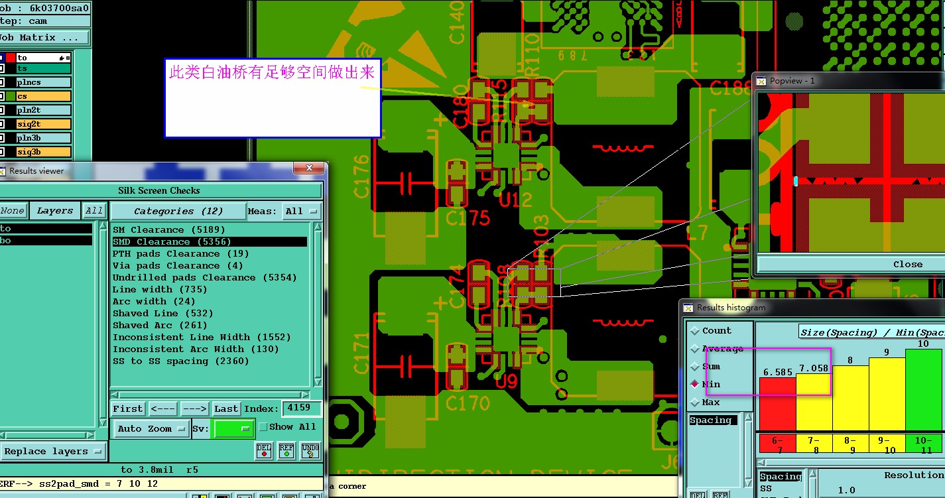
Task: Select Line width (735) category
Action: coord(160,290)
